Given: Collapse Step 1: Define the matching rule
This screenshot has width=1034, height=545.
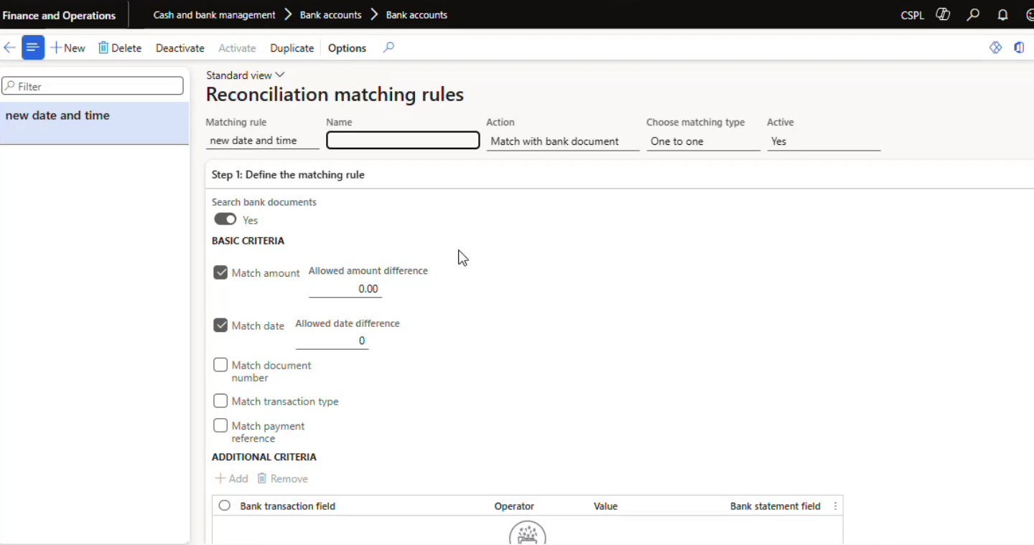Looking at the screenshot, I should click(x=288, y=174).
